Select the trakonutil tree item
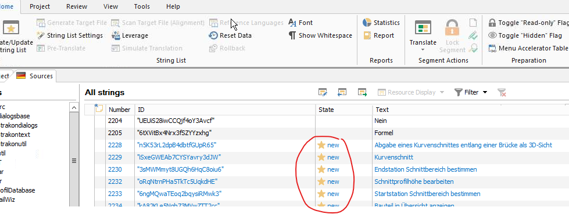 tap(13, 144)
